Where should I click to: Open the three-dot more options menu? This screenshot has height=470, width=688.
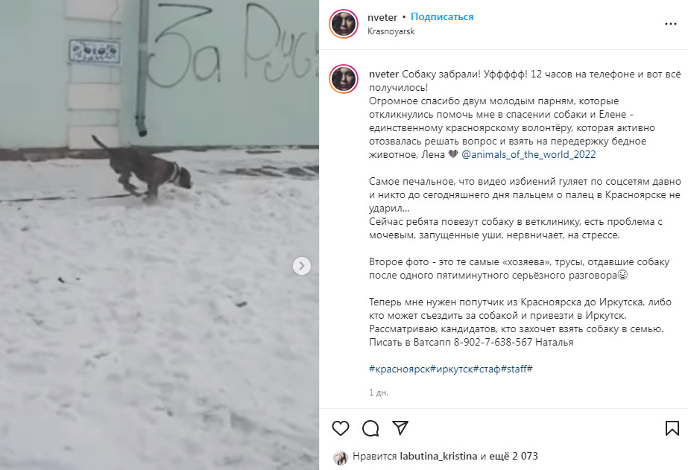[670, 24]
